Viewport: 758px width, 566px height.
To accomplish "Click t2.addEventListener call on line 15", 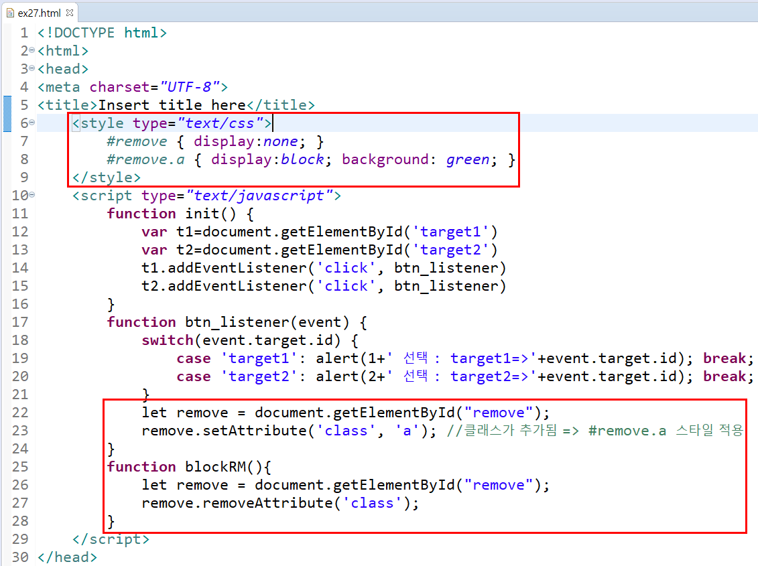I will point(324,286).
